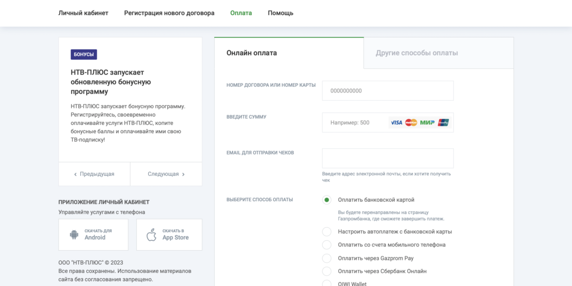
Task: Click the БОНУСЫ badge label
Action: pyautogui.click(x=84, y=55)
